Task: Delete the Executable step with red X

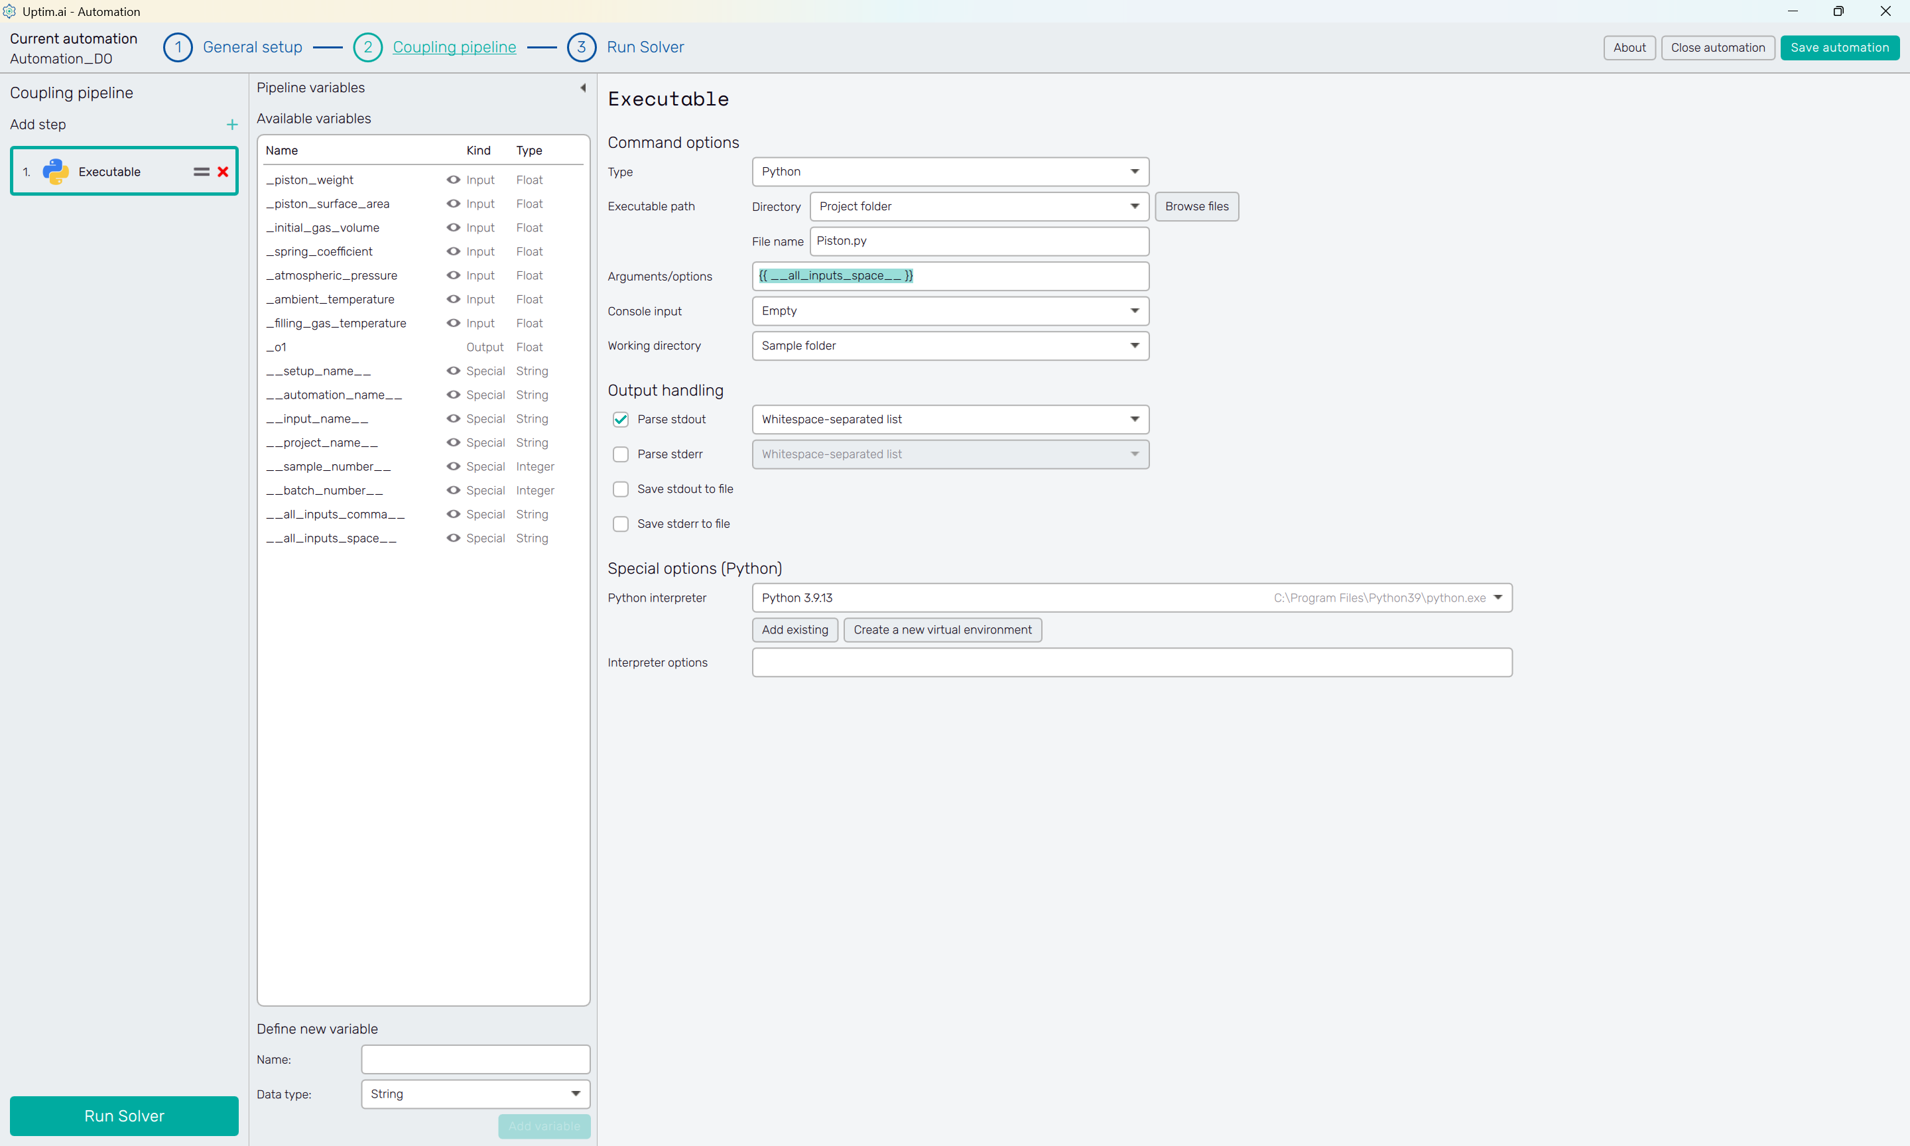Action: (x=223, y=172)
